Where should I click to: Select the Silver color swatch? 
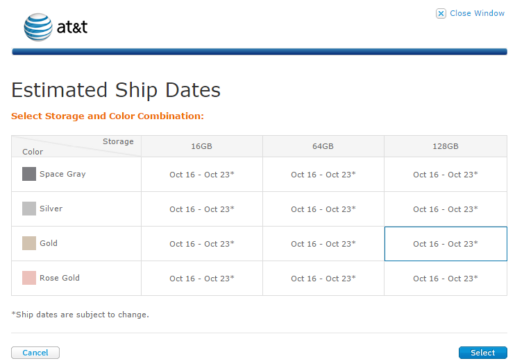pos(29,209)
